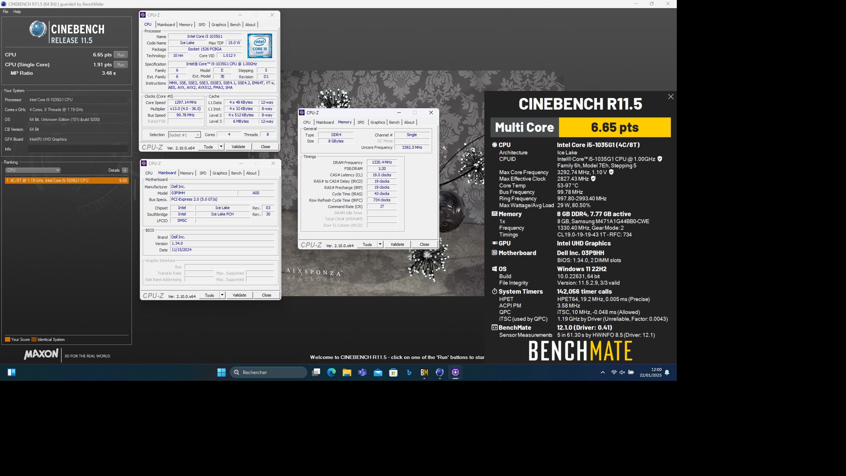Click CPU-Z app icon in processor window title
This screenshot has width=846, height=476.
coord(143,15)
